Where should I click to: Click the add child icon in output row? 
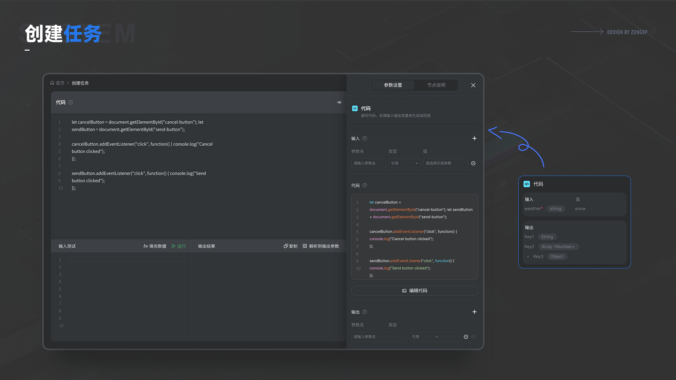point(473,337)
